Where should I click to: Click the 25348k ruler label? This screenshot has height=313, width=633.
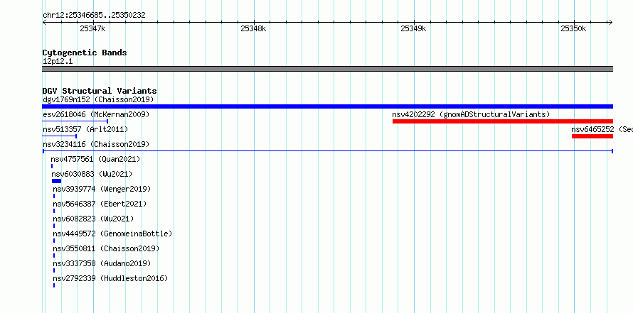tap(253, 28)
